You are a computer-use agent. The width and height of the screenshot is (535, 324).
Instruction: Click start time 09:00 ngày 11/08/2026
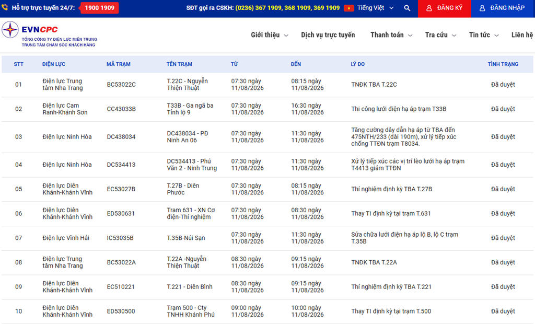[247, 311]
